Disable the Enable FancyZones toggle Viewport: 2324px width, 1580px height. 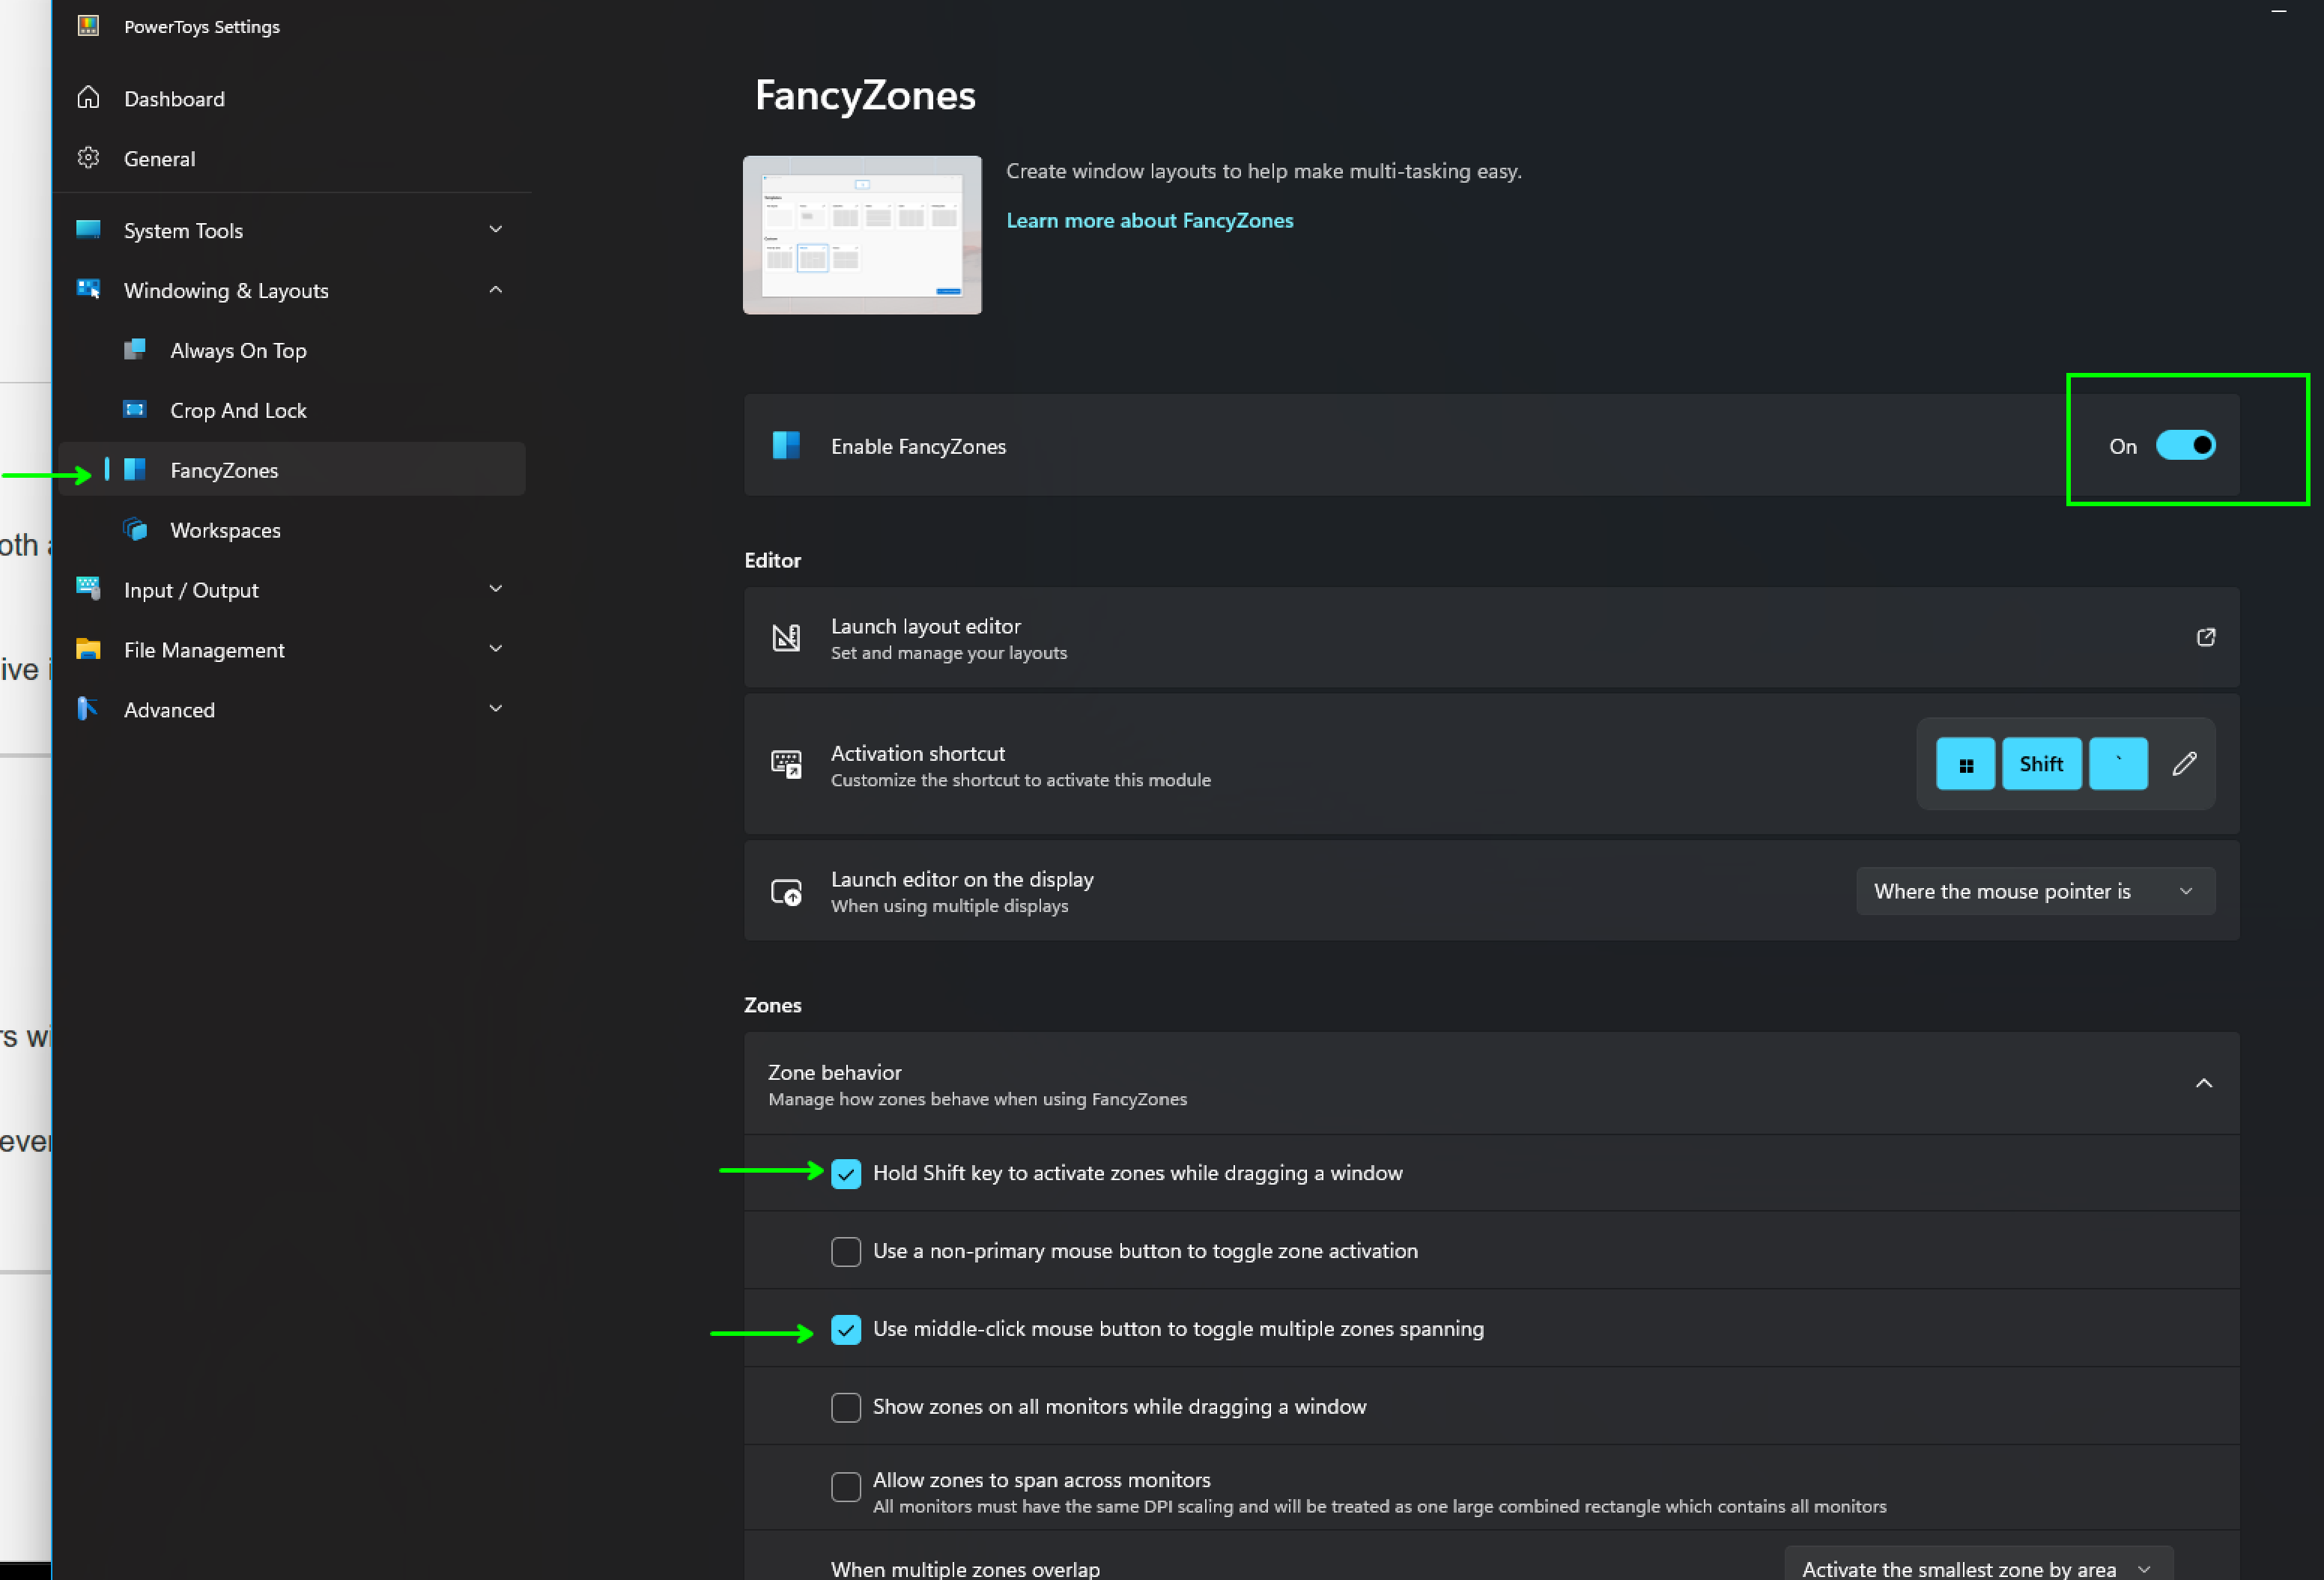click(2186, 446)
